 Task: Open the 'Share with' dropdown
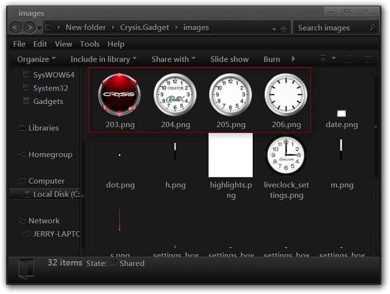point(173,59)
